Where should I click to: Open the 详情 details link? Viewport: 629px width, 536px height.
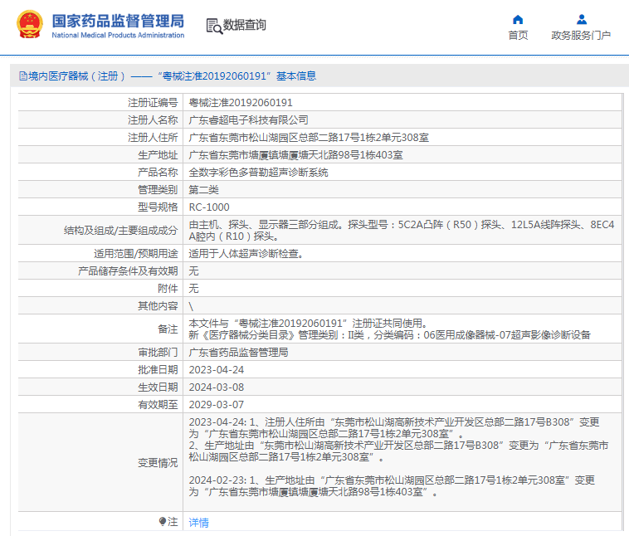[198, 523]
